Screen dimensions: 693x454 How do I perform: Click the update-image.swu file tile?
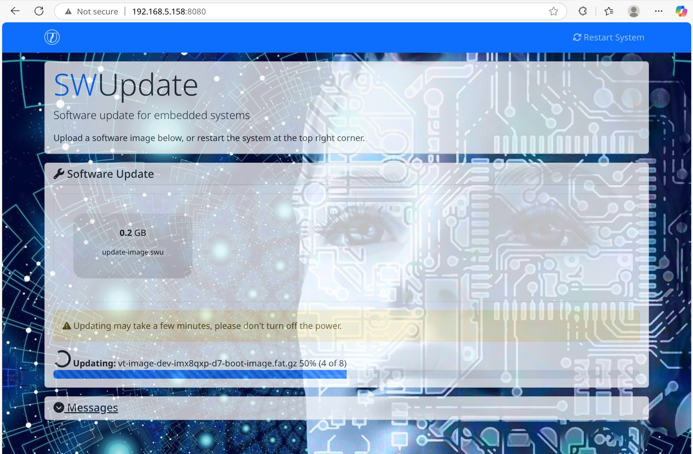point(133,246)
